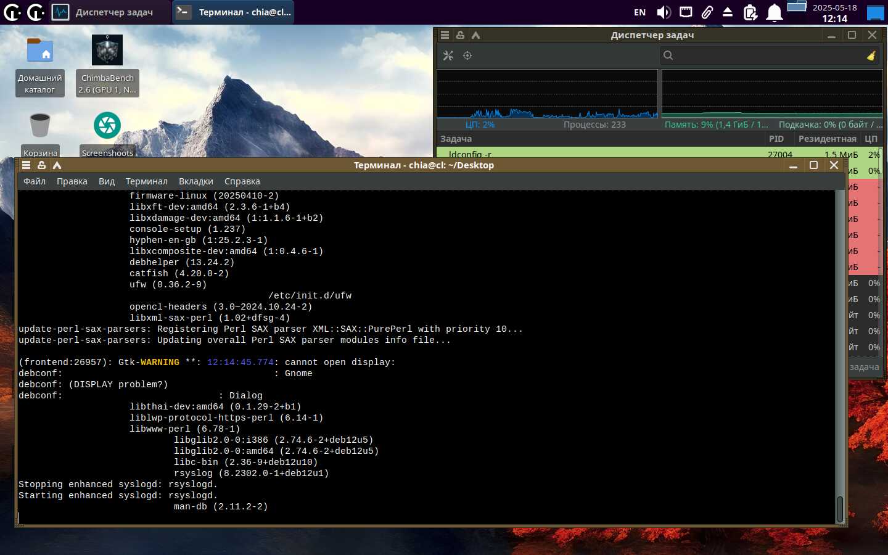Toggle the shade arrow in the Terminal title bar
Image resolution: width=888 pixels, height=555 pixels.
[57, 165]
